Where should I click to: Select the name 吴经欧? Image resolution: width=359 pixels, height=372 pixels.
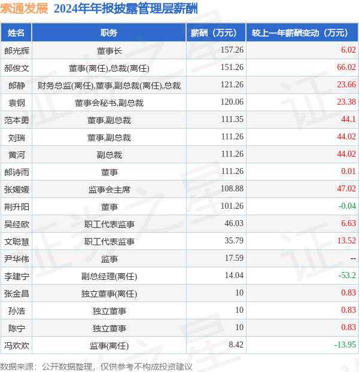(x=17, y=224)
